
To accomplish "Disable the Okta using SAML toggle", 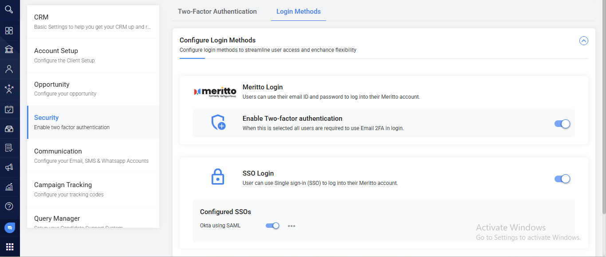I will pyautogui.click(x=272, y=226).
